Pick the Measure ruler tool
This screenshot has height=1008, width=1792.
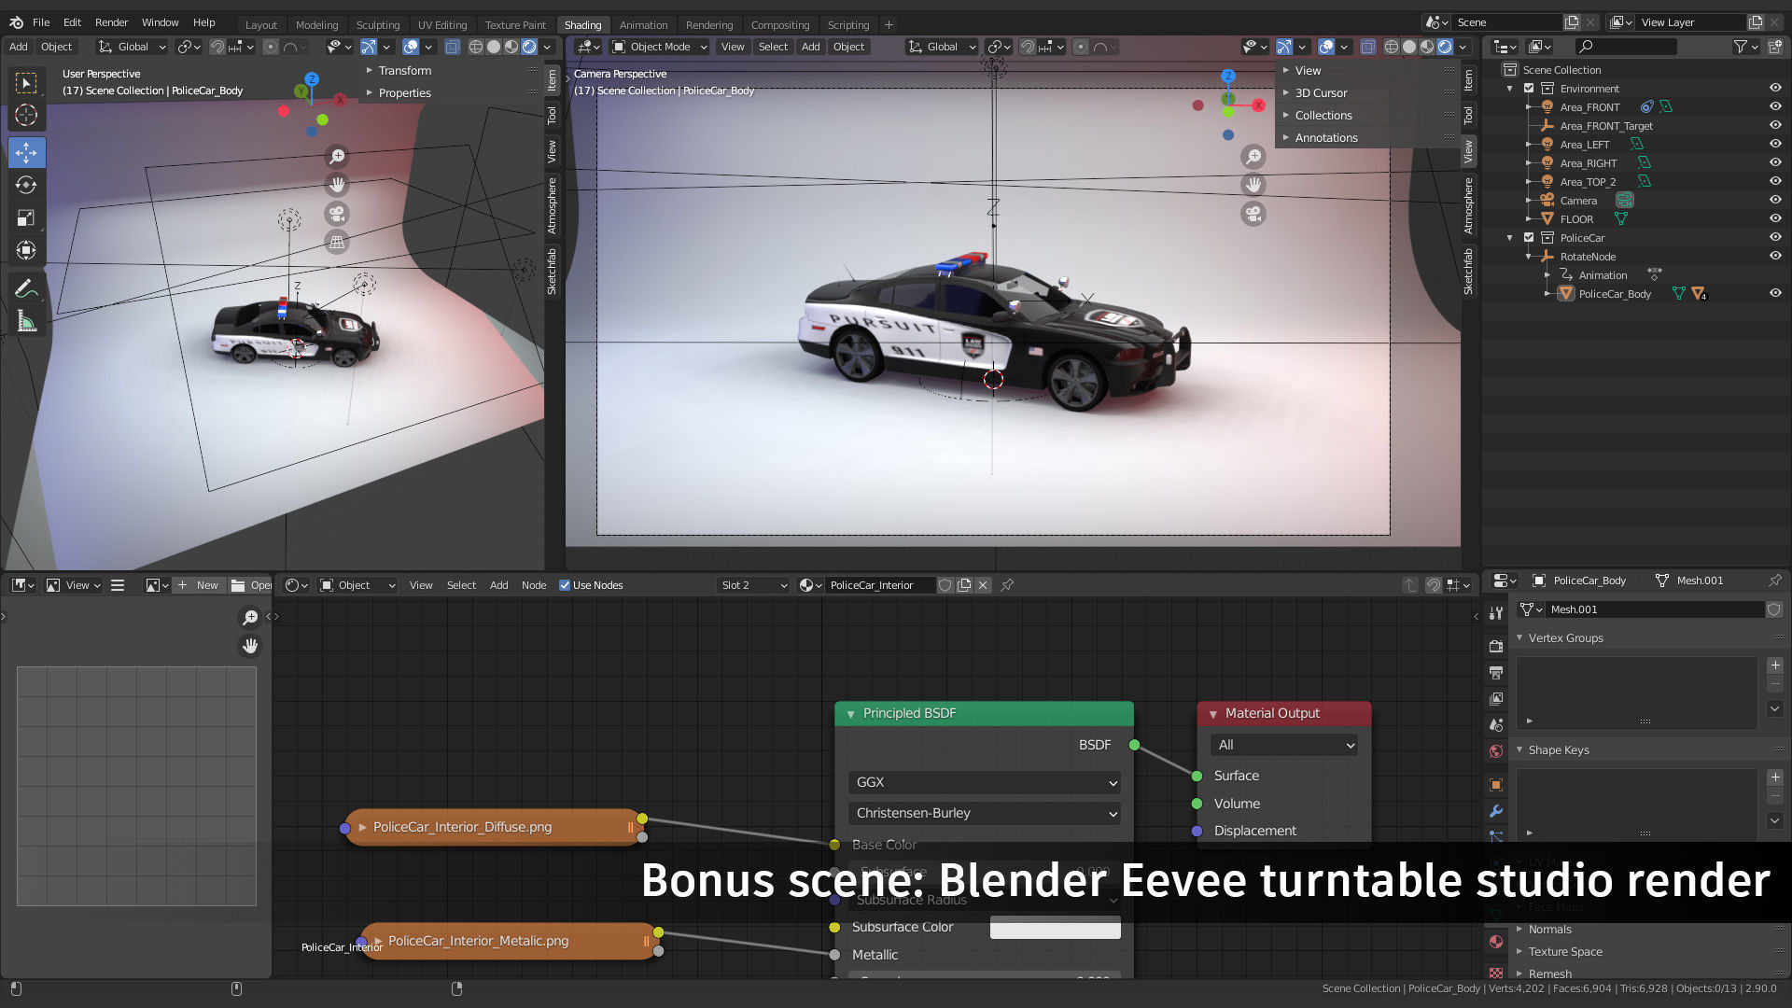(x=26, y=322)
